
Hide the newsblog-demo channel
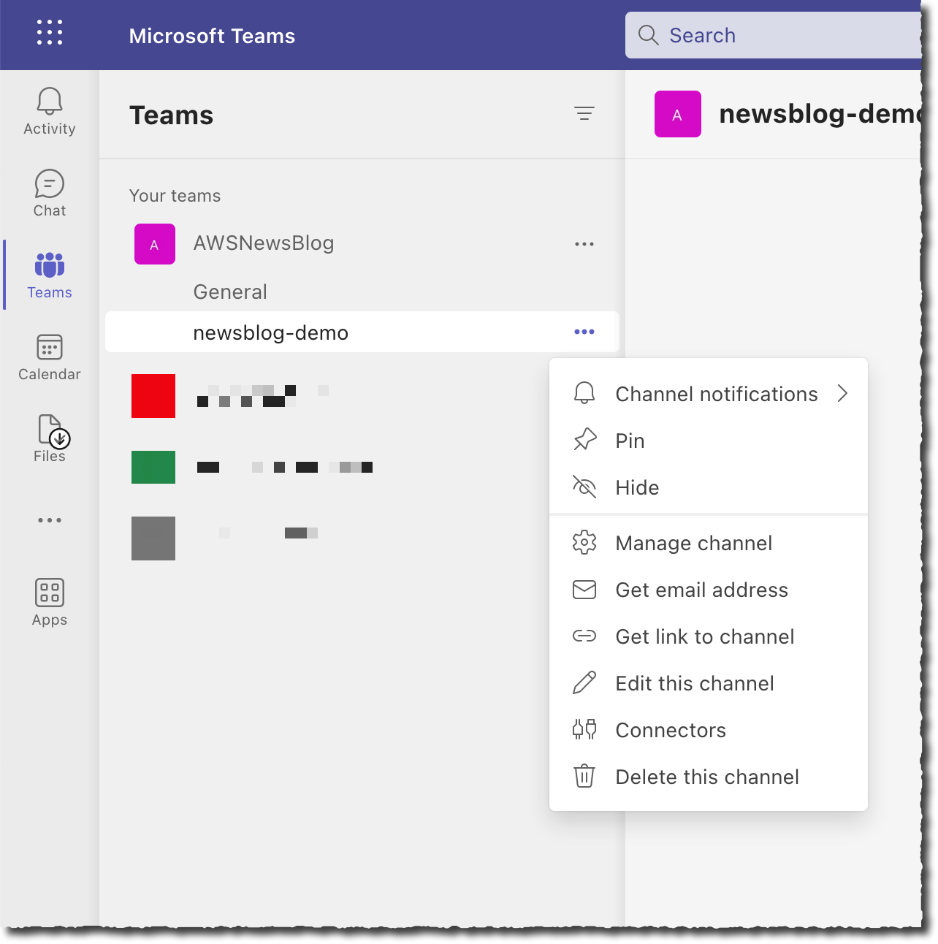tap(637, 487)
